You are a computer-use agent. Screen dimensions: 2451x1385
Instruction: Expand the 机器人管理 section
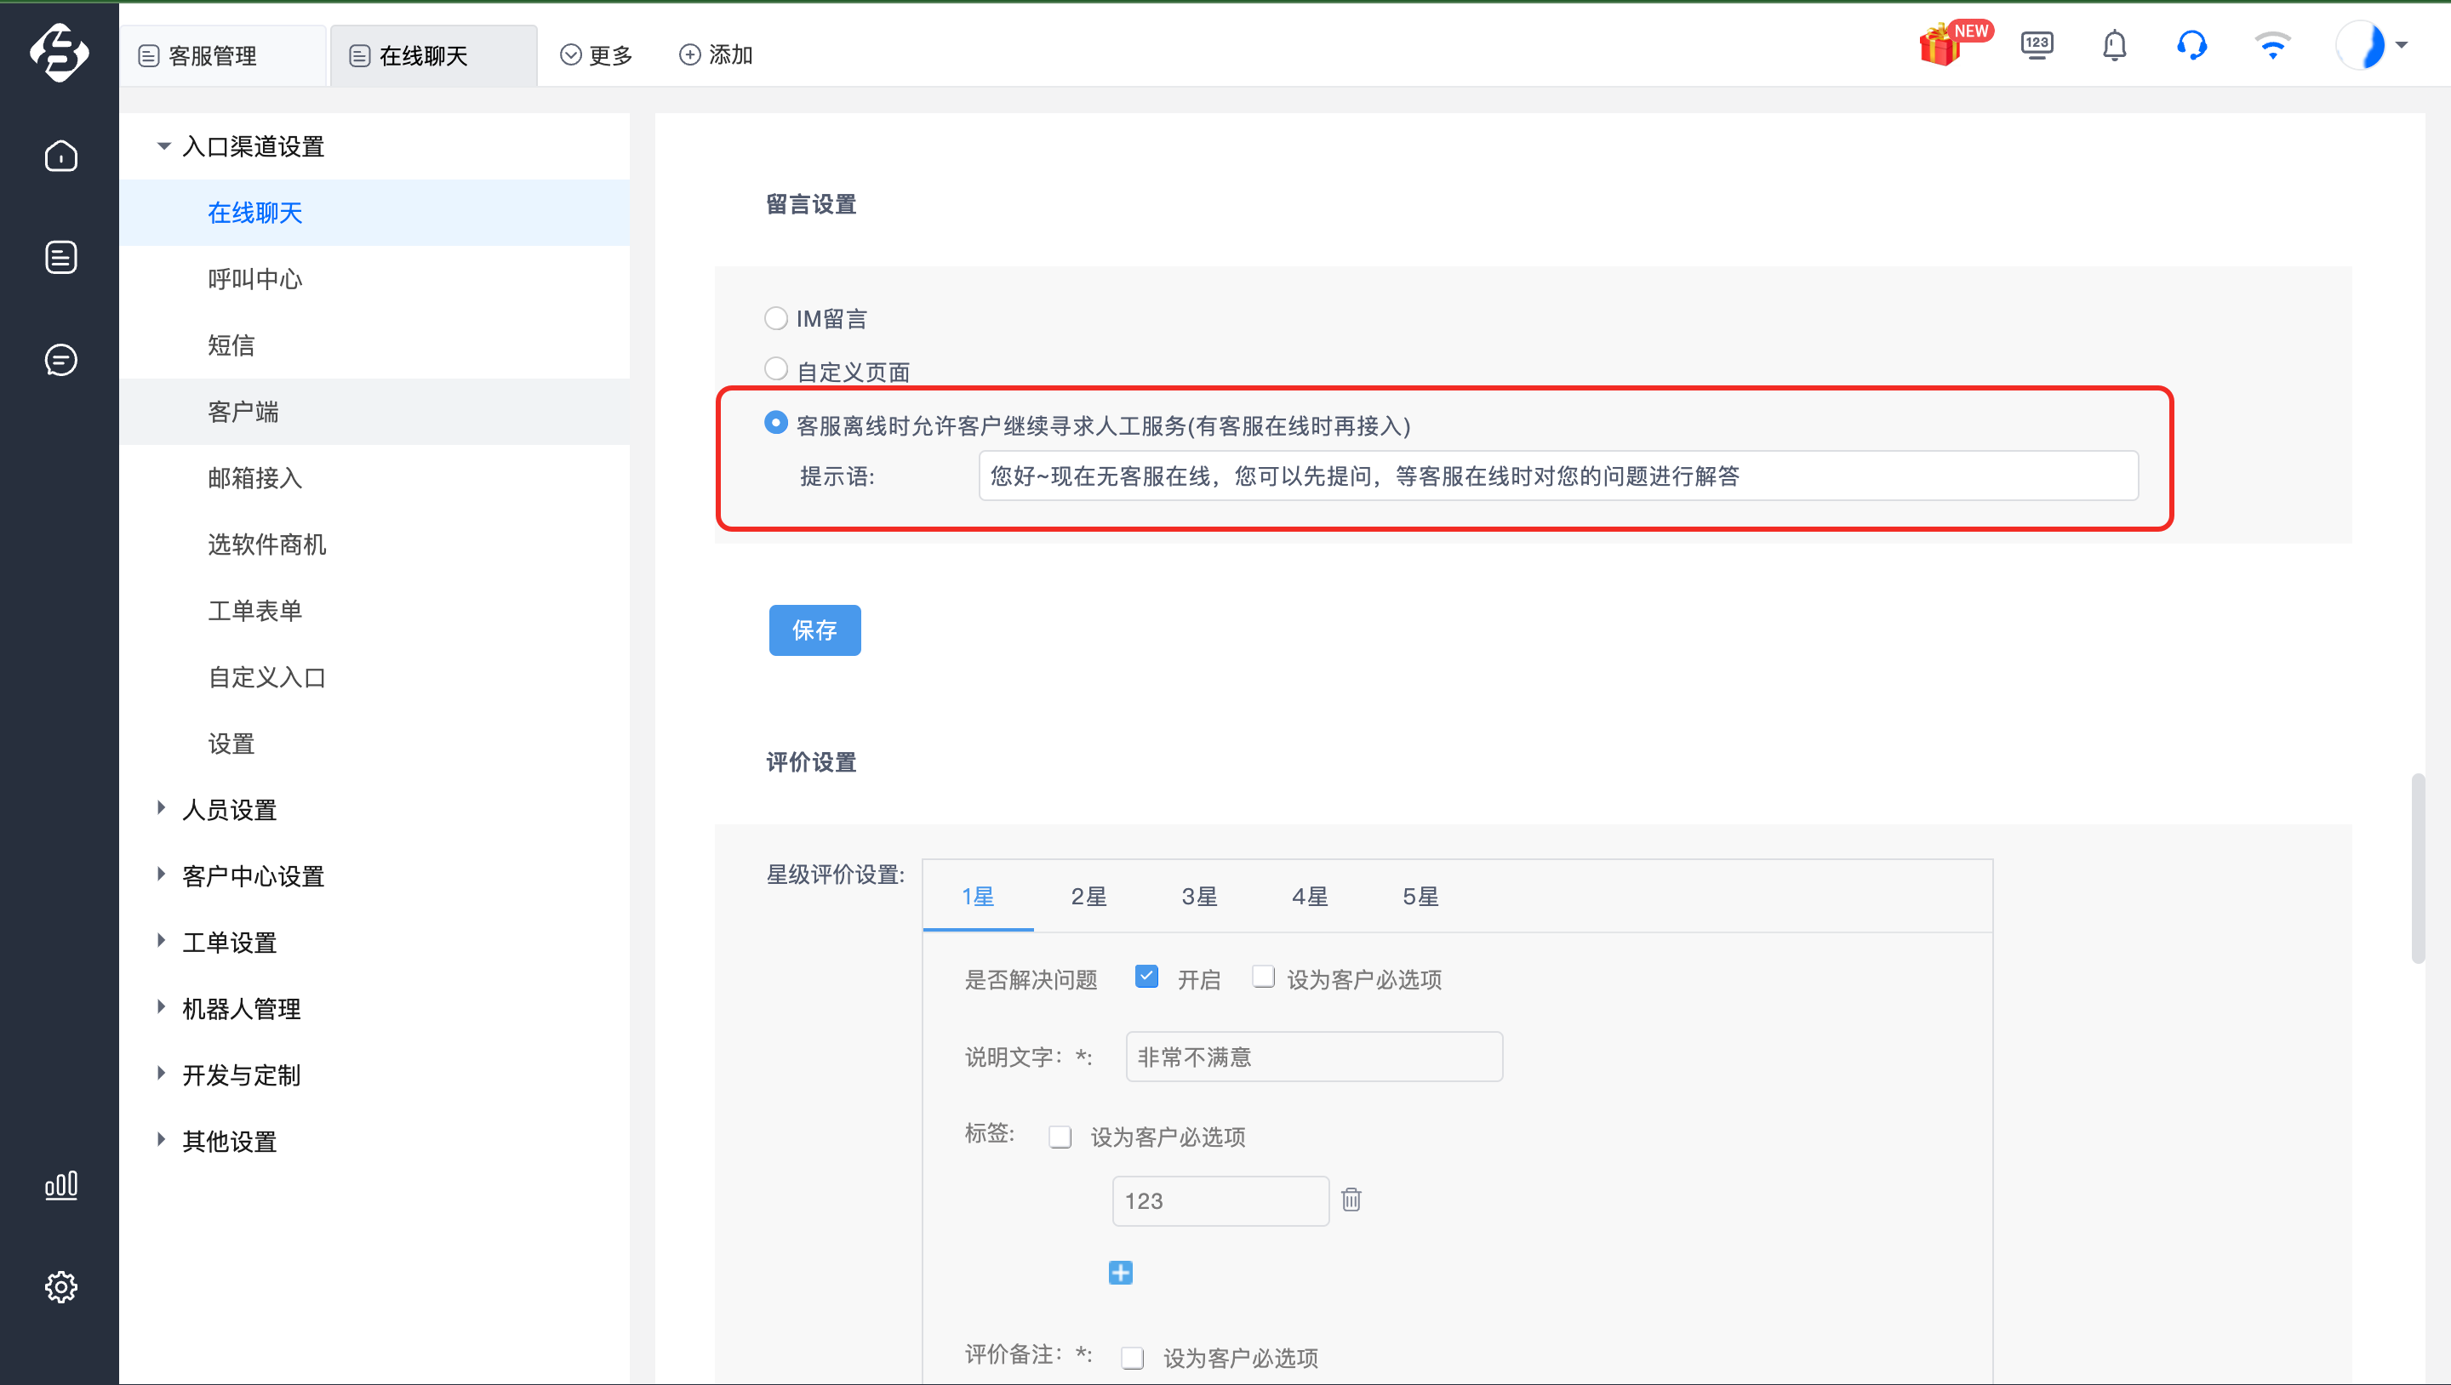click(x=162, y=1007)
